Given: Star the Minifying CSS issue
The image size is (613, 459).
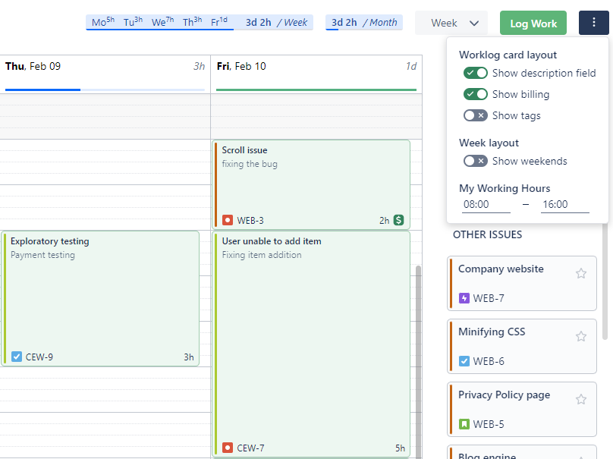Looking at the screenshot, I should click(x=581, y=336).
